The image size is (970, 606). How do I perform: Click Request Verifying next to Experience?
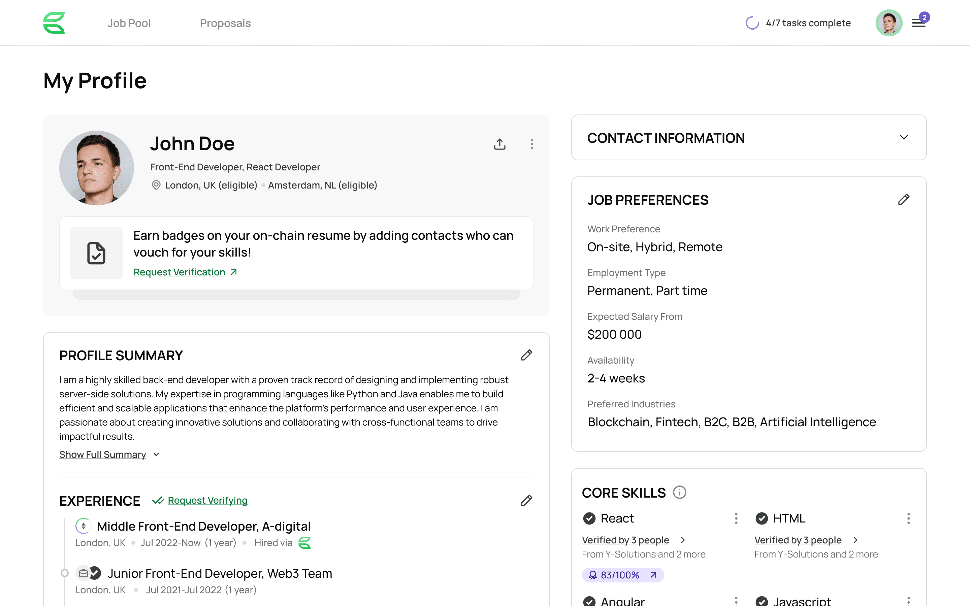click(x=207, y=500)
